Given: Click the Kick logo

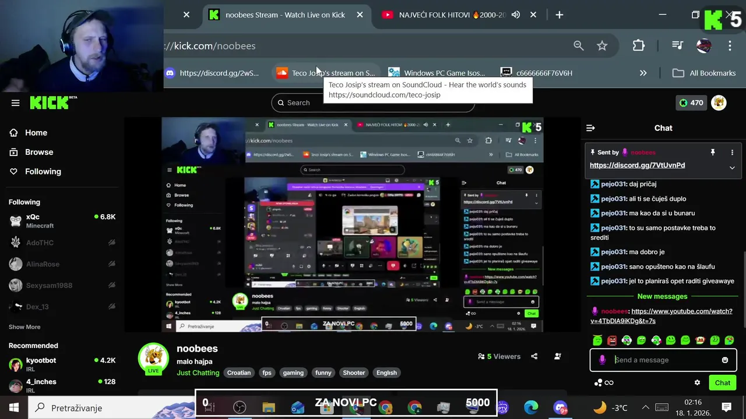Looking at the screenshot, I should [x=53, y=102].
